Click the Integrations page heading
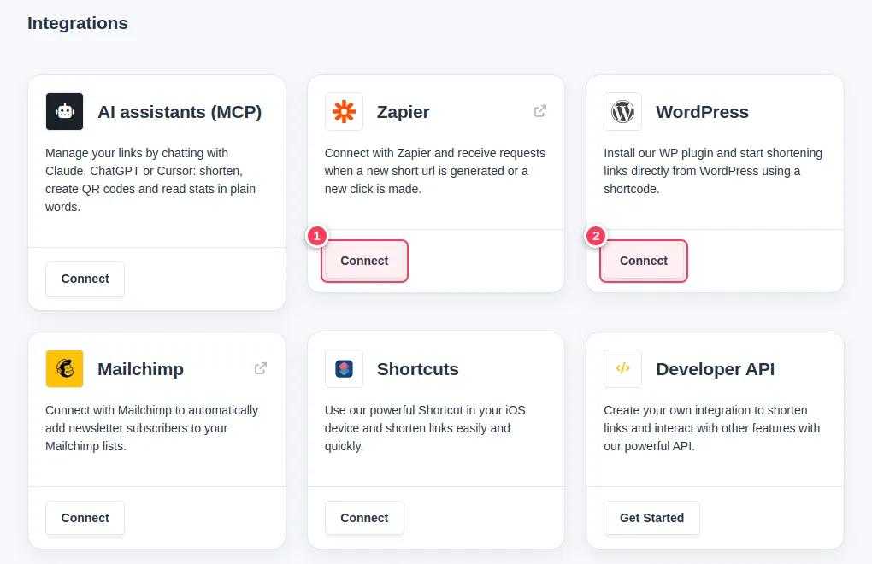This screenshot has width=872, height=564. [x=77, y=23]
